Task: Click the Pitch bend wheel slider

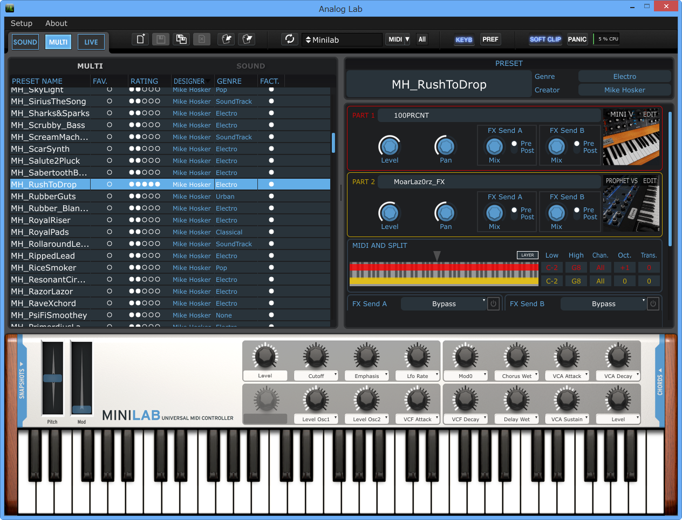Action: click(53, 378)
